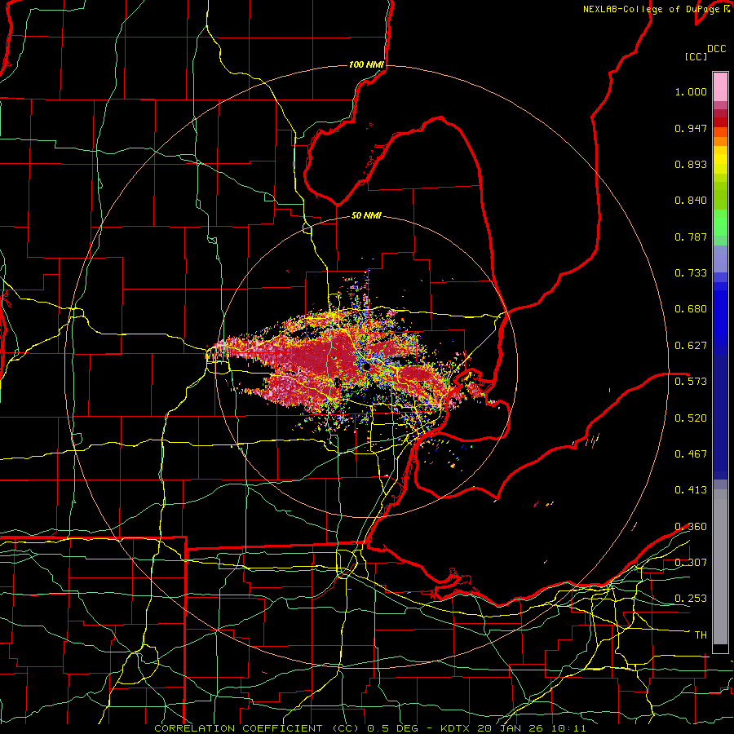Click the 0.360 color scale value

pos(691,527)
